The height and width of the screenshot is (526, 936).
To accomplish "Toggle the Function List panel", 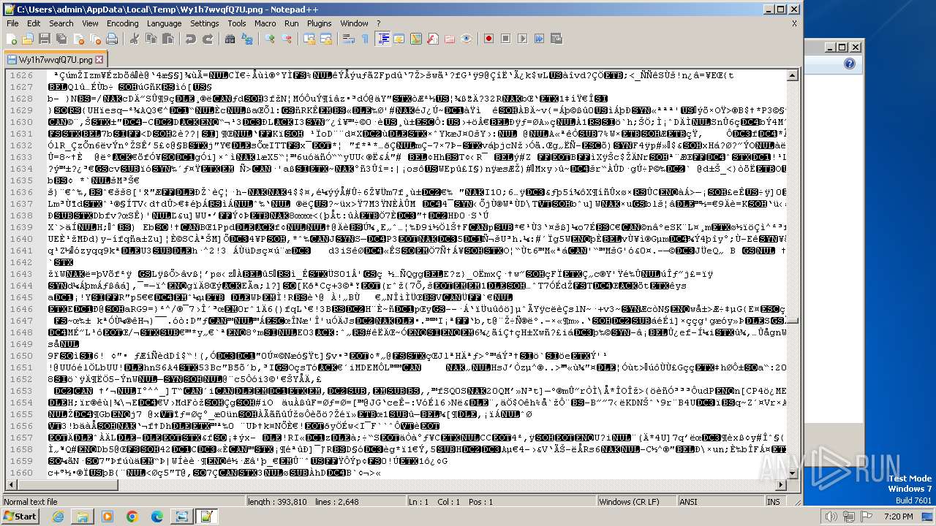I will 433,39.
